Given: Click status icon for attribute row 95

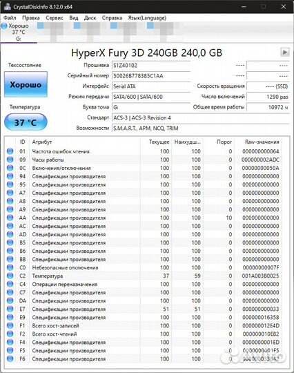Looking at the screenshot, I should [10, 184].
